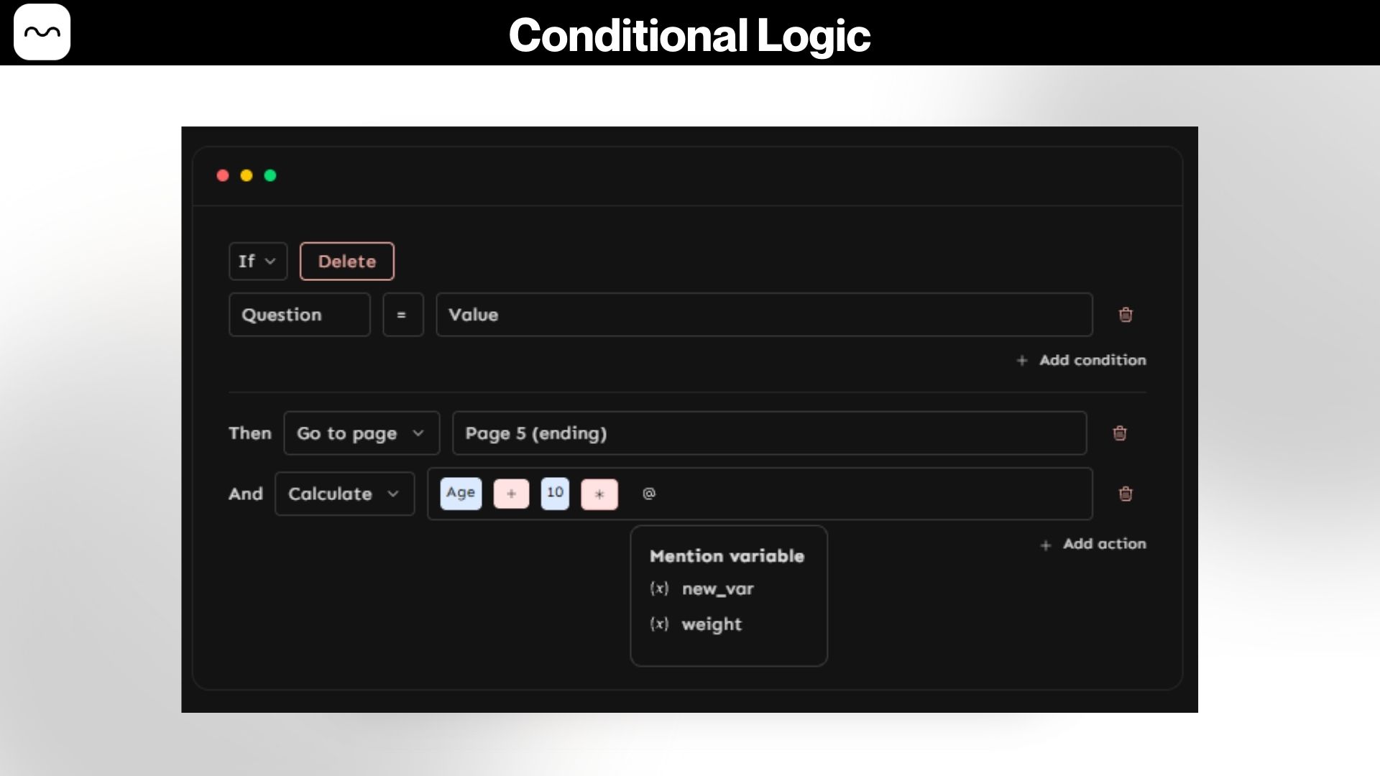Click the Add condition link
The image size is (1380, 776).
[1092, 360]
